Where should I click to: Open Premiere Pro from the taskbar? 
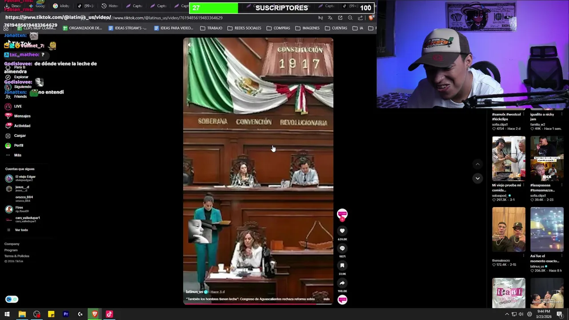pos(66,314)
